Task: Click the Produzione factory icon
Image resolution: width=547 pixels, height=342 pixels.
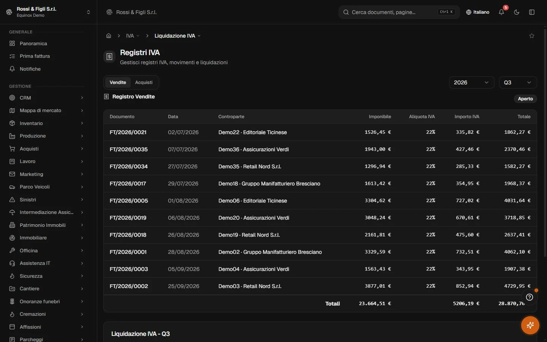Action: [12, 136]
